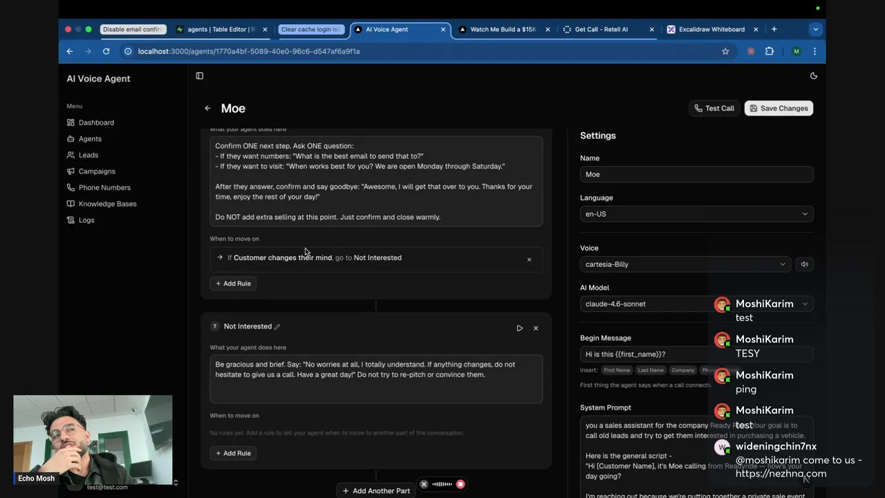This screenshot has width=885, height=498.
Task: Open Knowledge Bases in the sidebar
Action: coord(107,204)
